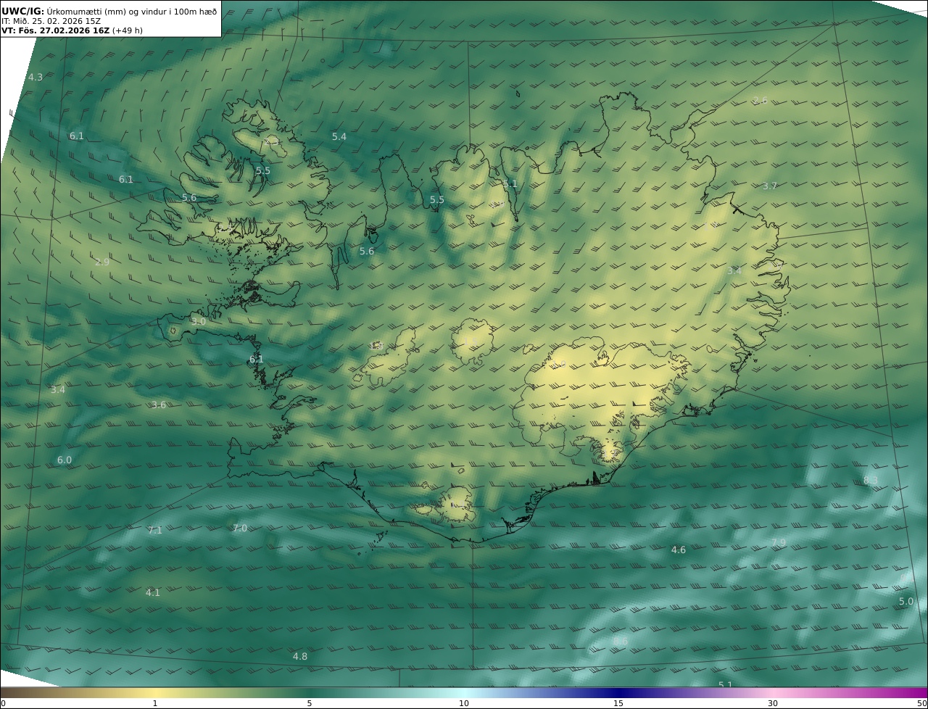Click the map value 6.0
The width and height of the screenshot is (928, 709).
point(65,460)
